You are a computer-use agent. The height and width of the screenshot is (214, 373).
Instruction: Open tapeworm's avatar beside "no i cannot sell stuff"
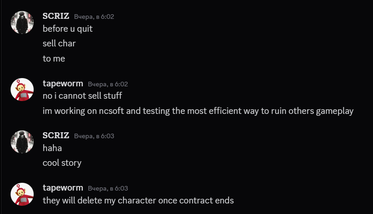pos(22,90)
